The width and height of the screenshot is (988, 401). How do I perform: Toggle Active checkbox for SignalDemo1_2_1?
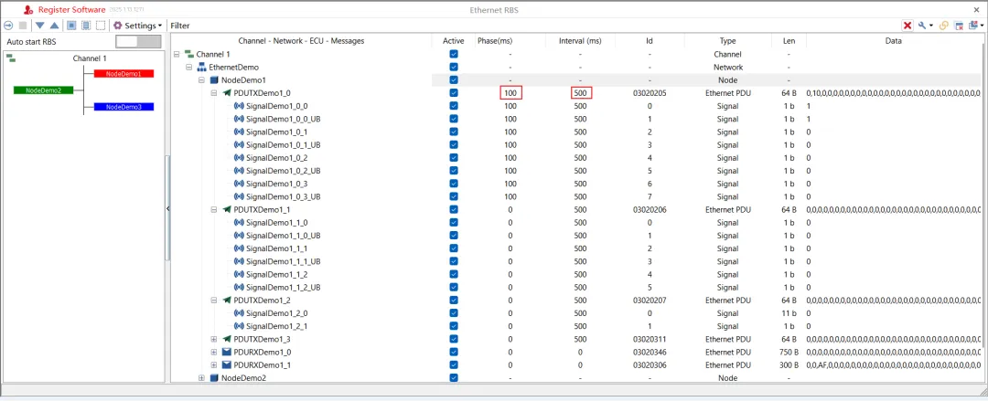coord(454,326)
